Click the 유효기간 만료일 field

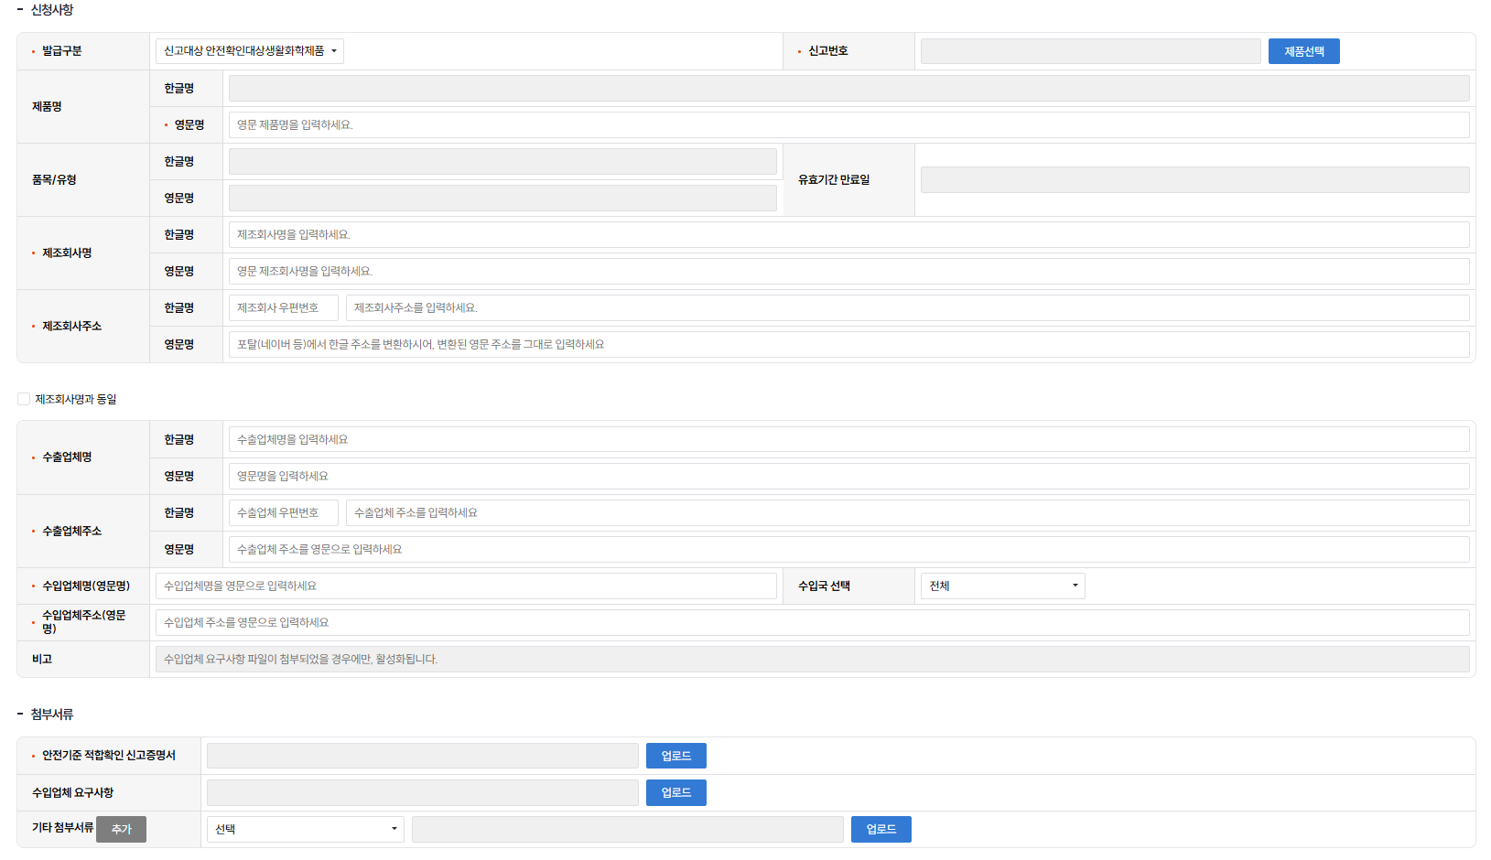1194,179
